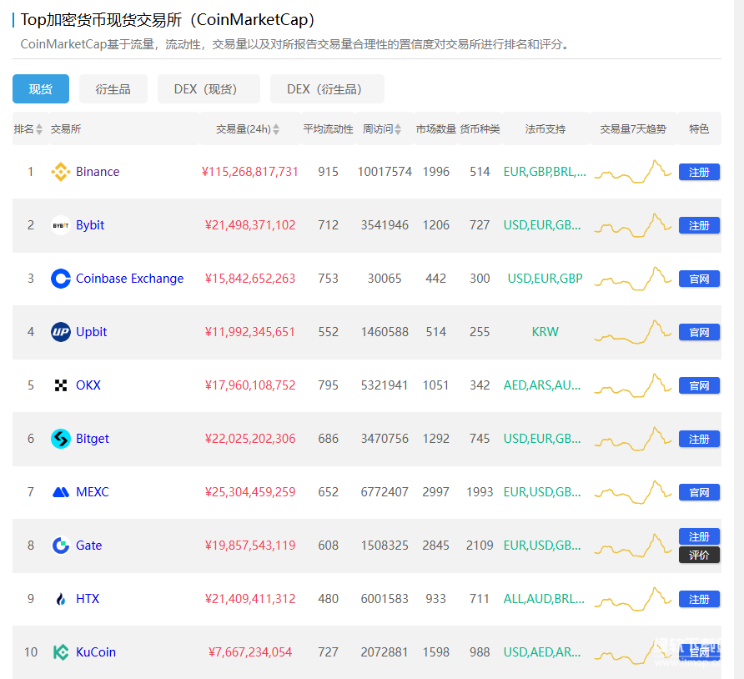Click Bitget volume ¥22,025,202,306
The height and width of the screenshot is (679, 744).
(x=250, y=439)
